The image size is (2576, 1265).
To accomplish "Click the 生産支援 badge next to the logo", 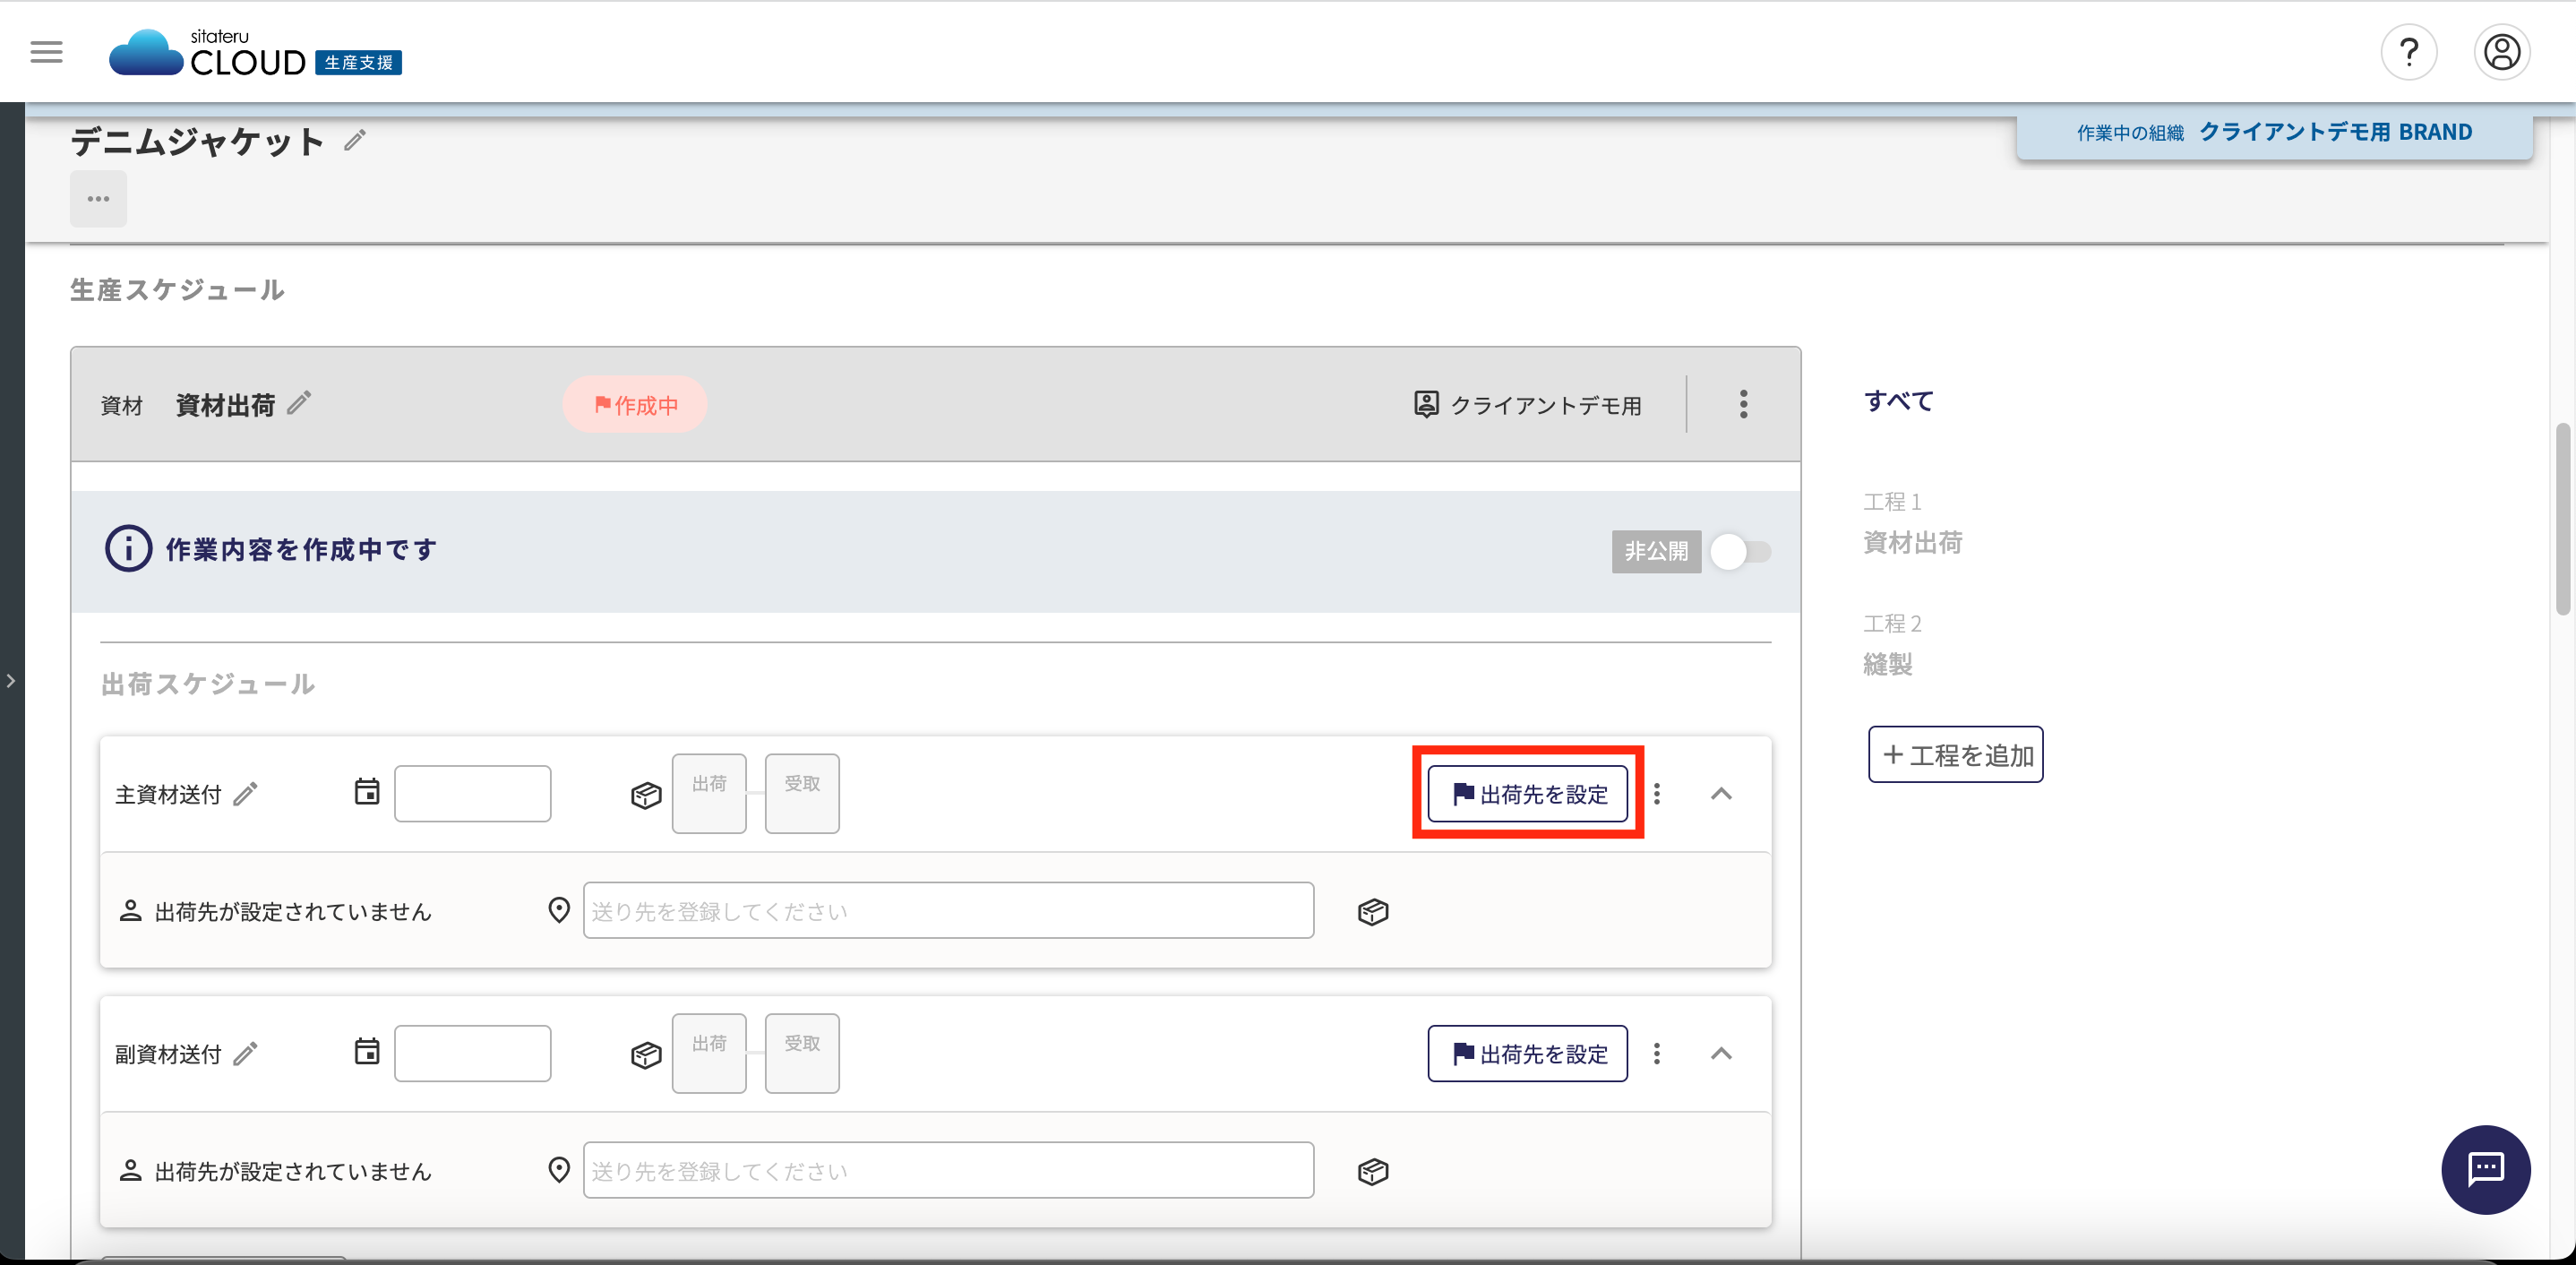I will [x=358, y=63].
